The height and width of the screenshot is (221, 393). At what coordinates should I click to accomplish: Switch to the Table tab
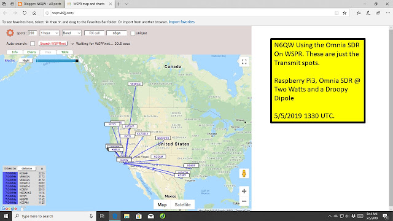click(65, 52)
